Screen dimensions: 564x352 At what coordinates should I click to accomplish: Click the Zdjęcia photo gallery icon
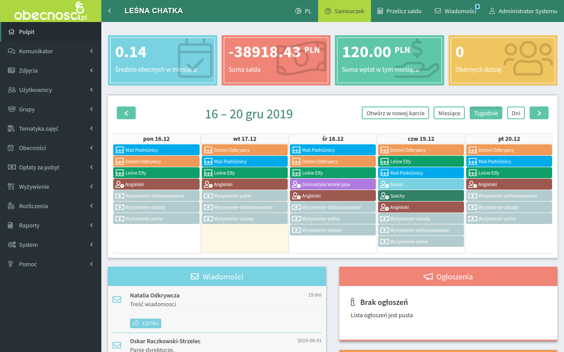point(12,70)
